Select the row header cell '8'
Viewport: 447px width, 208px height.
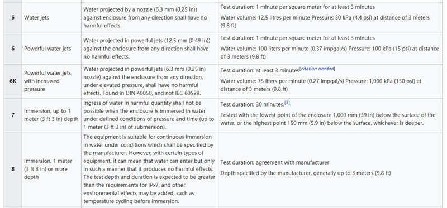click(x=13, y=169)
